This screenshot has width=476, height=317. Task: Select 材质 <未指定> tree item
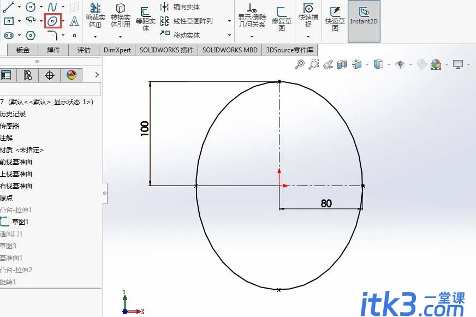tap(21, 150)
